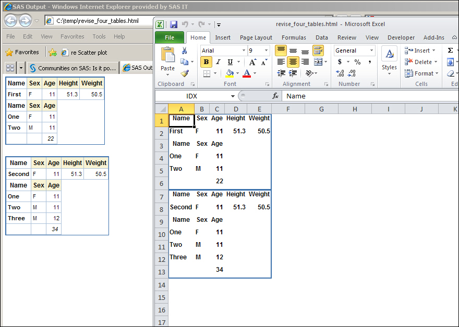Image resolution: width=459 pixels, height=327 pixels.
Task: Open the Arial font name dropdown
Action: [x=243, y=51]
